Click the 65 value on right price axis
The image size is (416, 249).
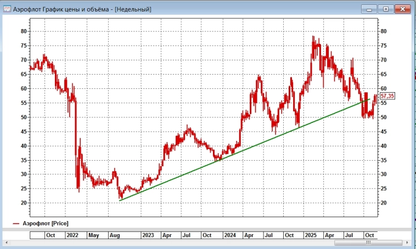(x=384, y=74)
